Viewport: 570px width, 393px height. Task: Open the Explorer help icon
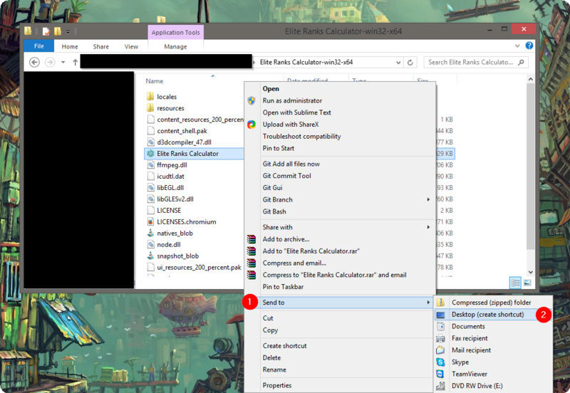529,46
